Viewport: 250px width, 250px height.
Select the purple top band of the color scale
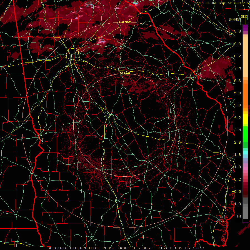tap(245, 28)
